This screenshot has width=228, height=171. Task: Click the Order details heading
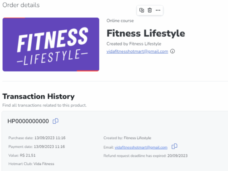point(21,5)
